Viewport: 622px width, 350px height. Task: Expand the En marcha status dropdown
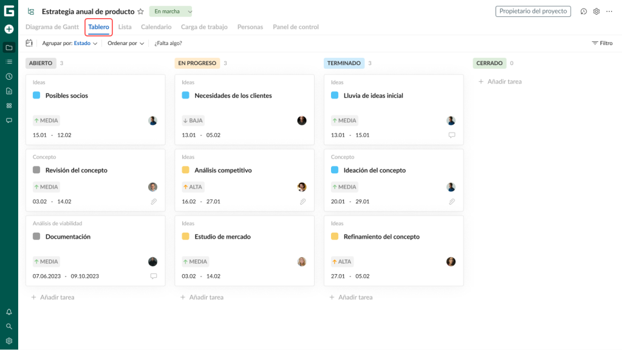tap(171, 12)
